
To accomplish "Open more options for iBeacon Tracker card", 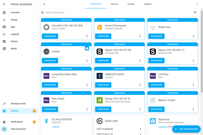I will pos(193,109).
